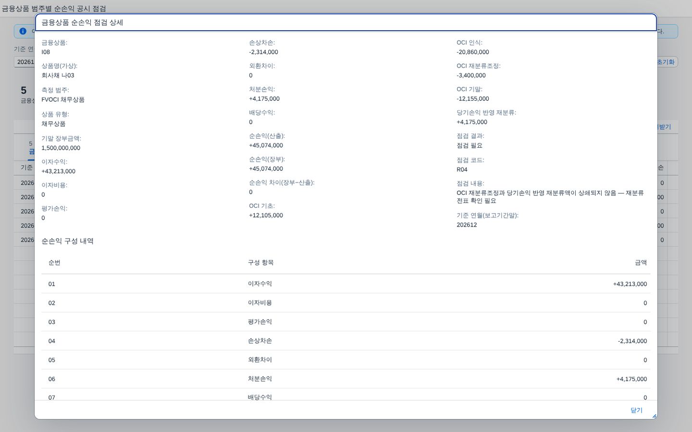Click the 초기화 button in the background page
The height and width of the screenshot is (432, 692).
point(666,62)
